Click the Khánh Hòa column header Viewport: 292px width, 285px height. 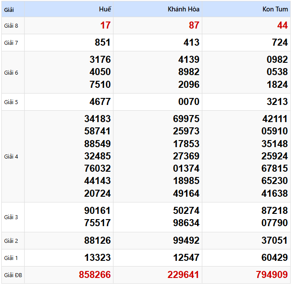click(183, 9)
